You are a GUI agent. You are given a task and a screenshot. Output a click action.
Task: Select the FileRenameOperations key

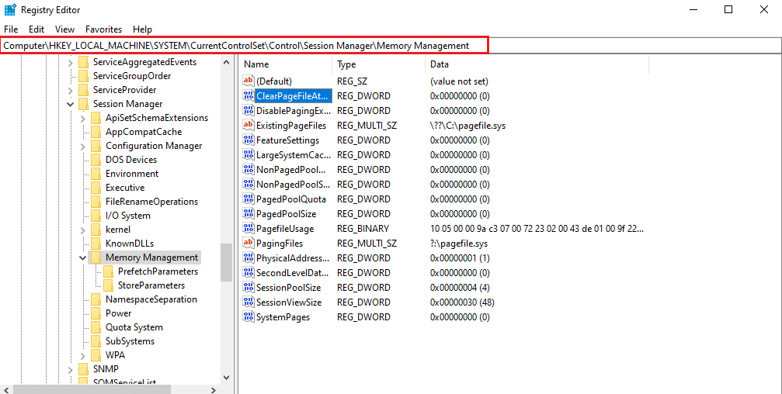point(151,202)
